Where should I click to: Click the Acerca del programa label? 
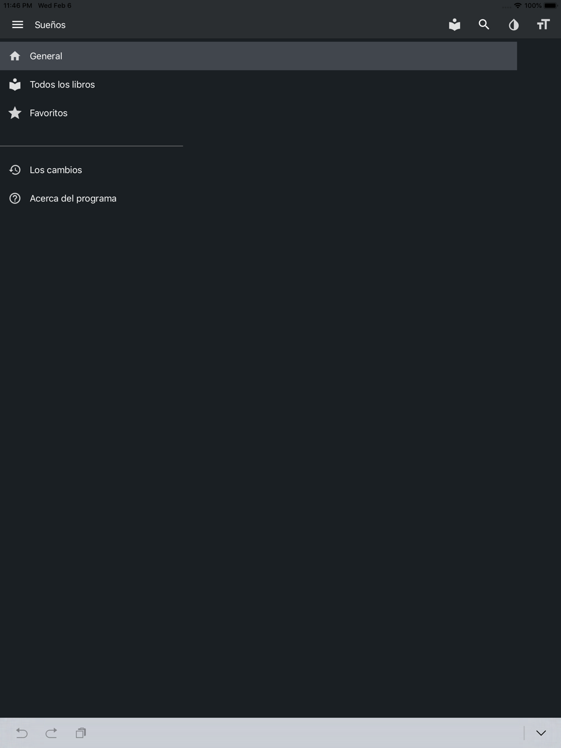point(73,198)
